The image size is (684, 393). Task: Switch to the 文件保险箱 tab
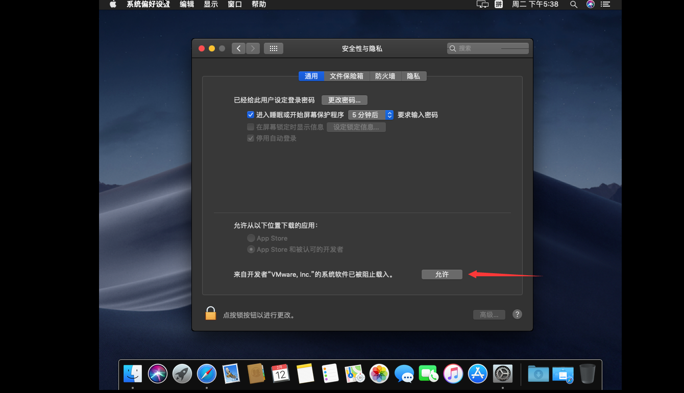click(x=347, y=76)
